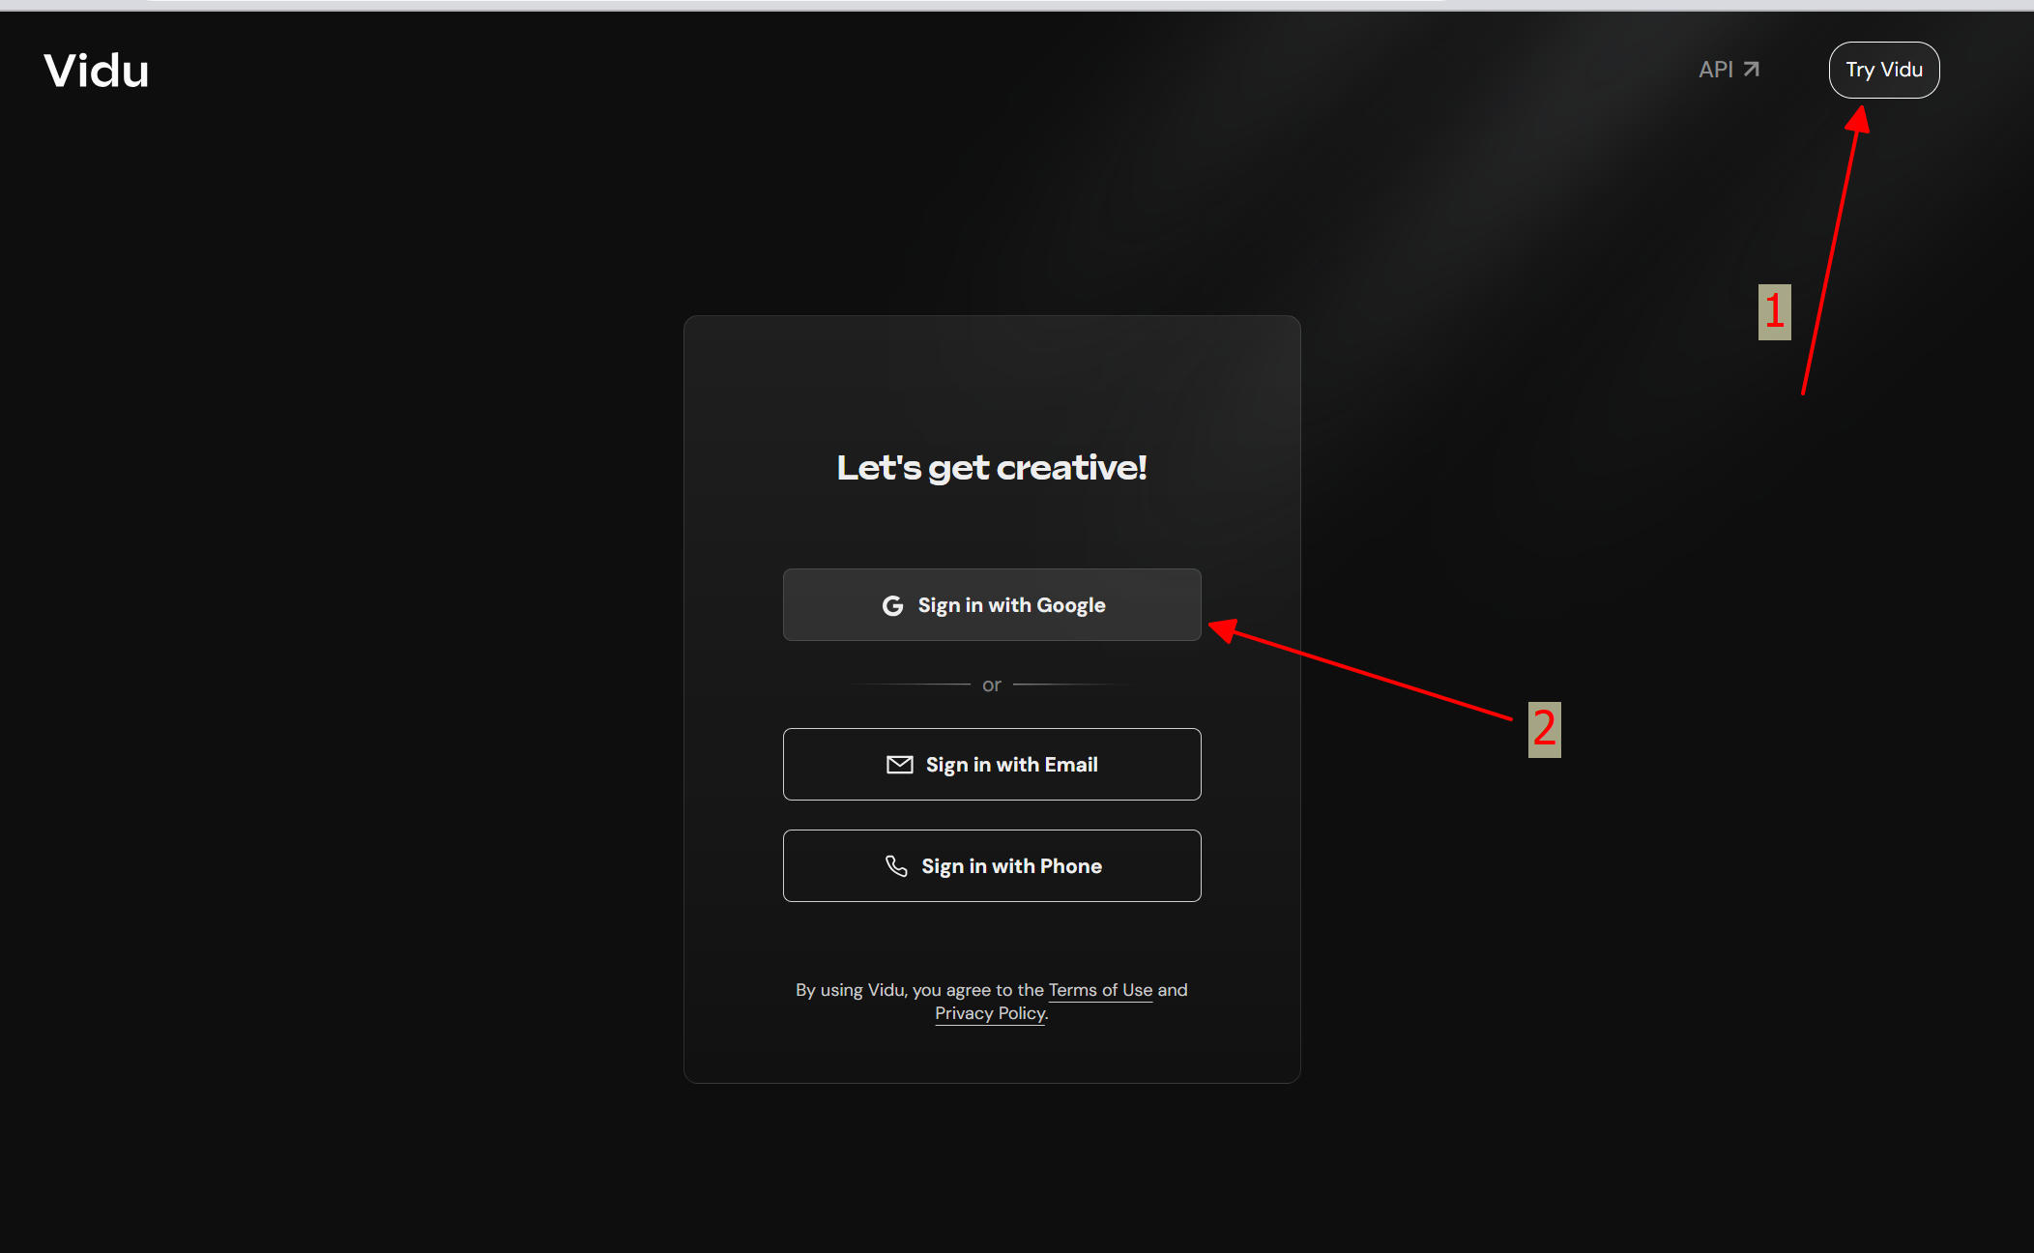Click the red number 1 annotation label
2034x1253 pixels.
click(1774, 311)
